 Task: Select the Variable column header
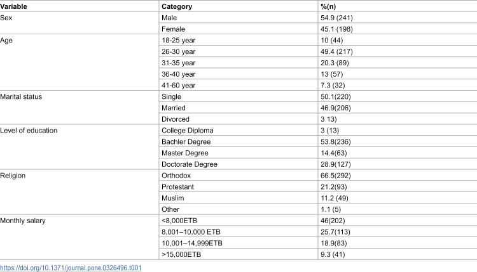tap(13, 6)
